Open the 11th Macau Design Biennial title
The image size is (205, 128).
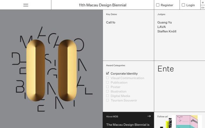(x=102, y=5)
